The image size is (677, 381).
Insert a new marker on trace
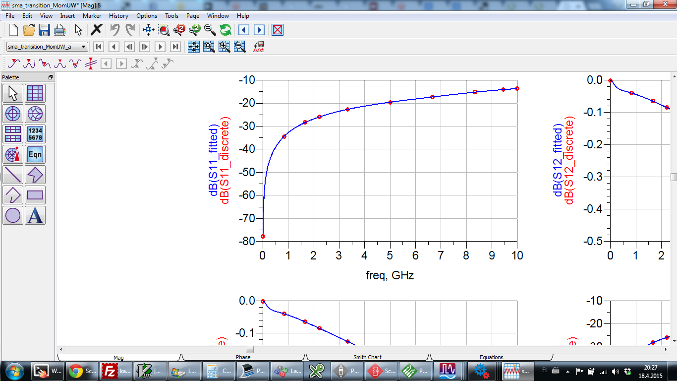point(14,63)
